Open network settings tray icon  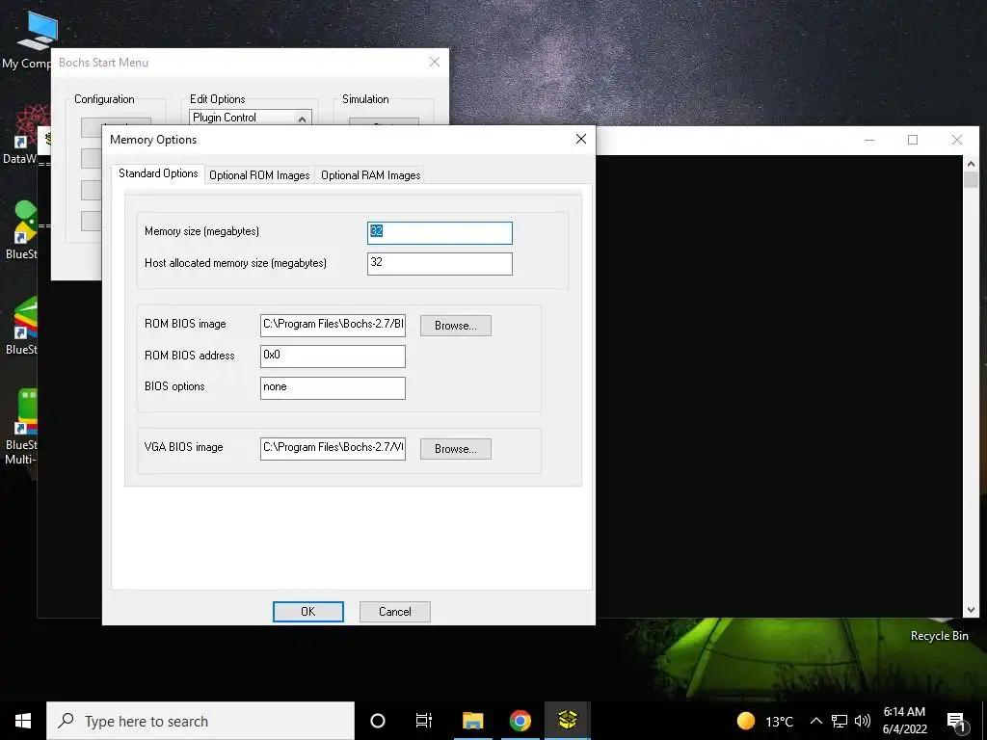click(x=840, y=721)
